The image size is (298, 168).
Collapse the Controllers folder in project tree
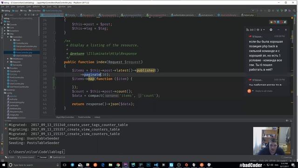[x=8, y=37]
